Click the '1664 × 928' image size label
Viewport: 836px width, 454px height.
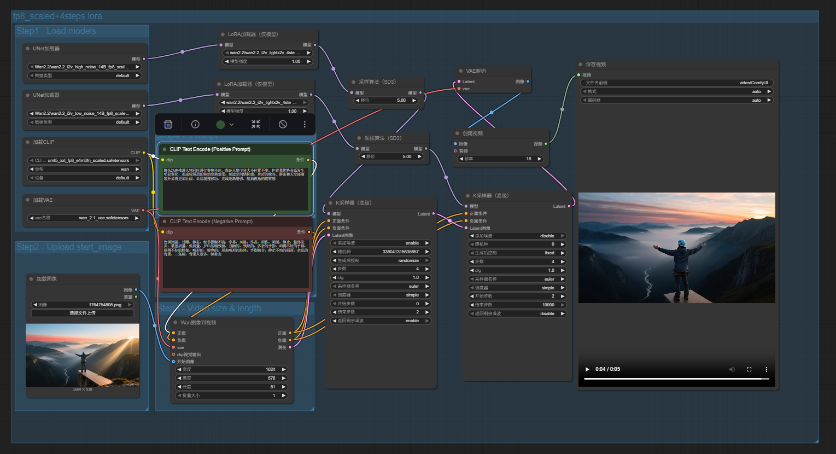tap(83, 389)
